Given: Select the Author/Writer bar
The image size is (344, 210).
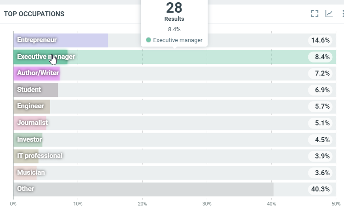Looking at the screenshot, I should pos(37,73).
